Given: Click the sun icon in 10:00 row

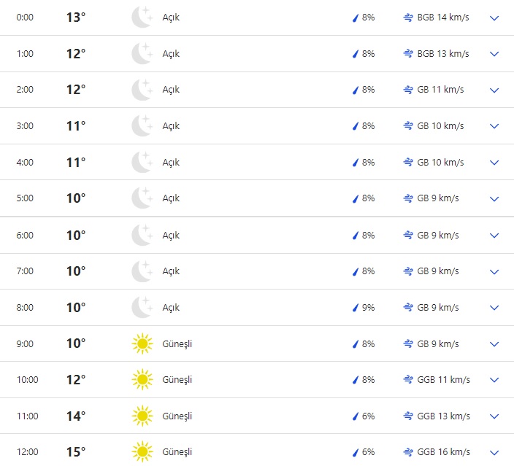Looking at the screenshot, I should (x=142, y=380).
